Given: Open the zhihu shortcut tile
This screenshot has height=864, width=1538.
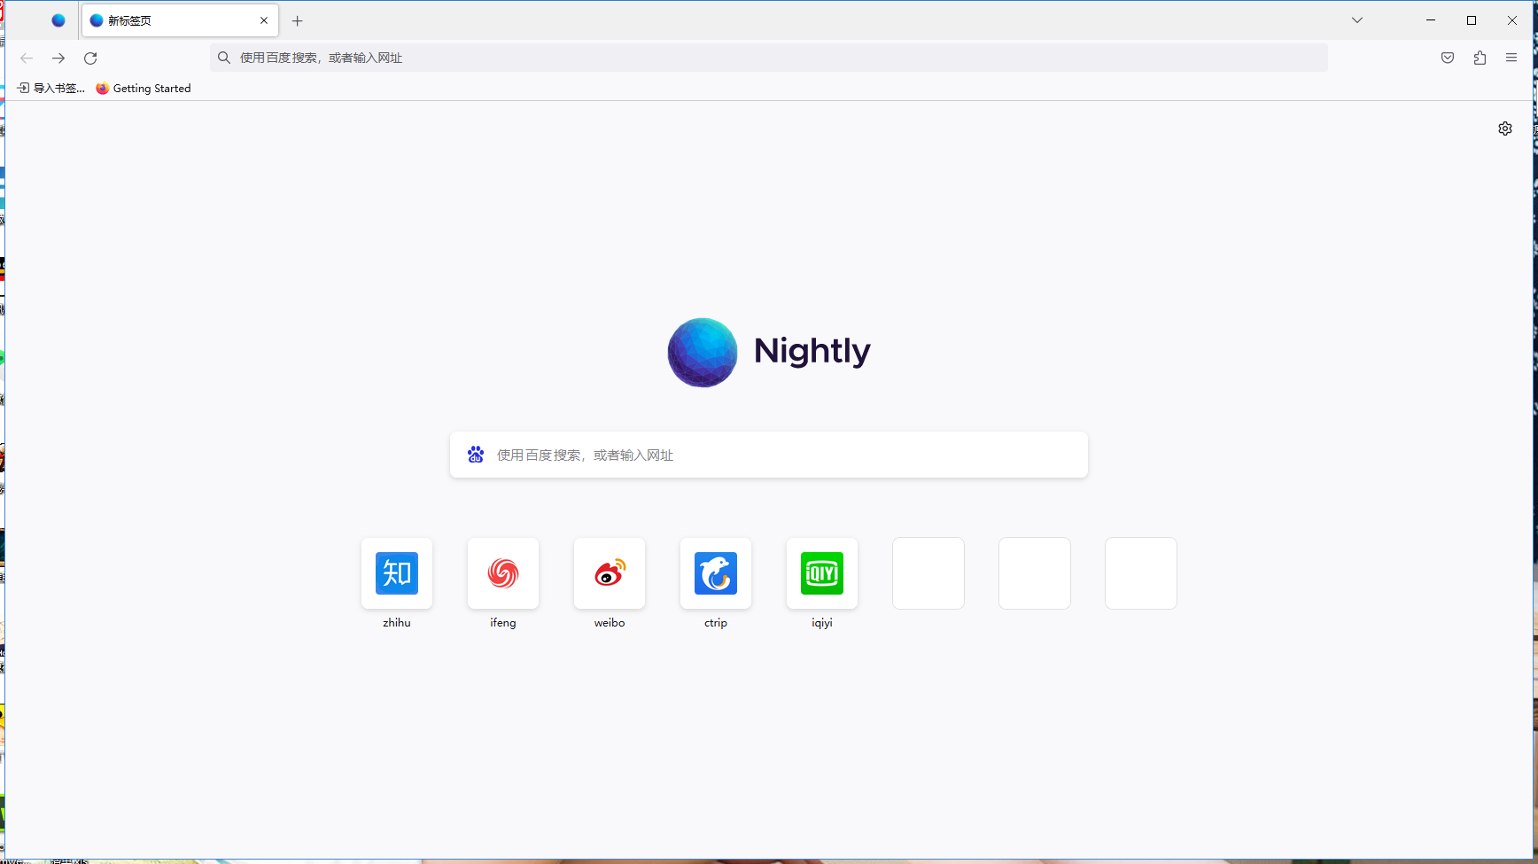Looking at the screenshot, I should click(x=397, y=573).
